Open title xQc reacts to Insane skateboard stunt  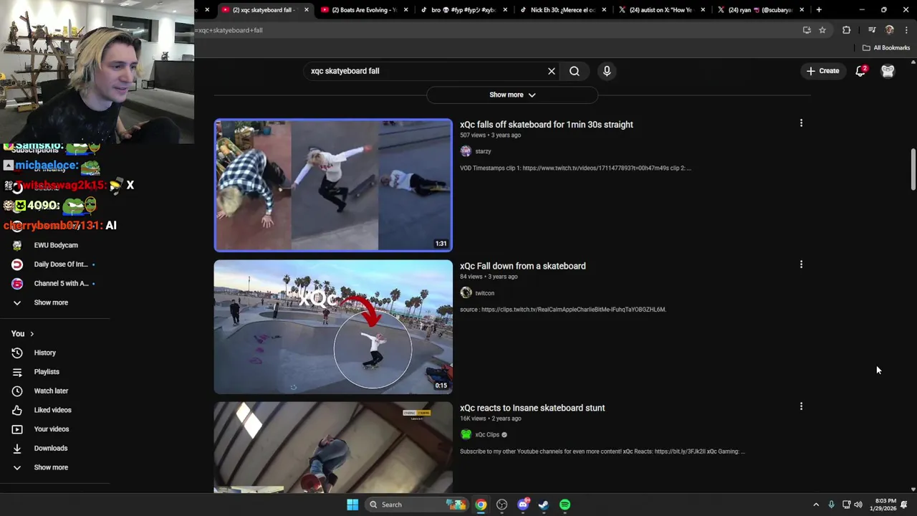(532, 408)
